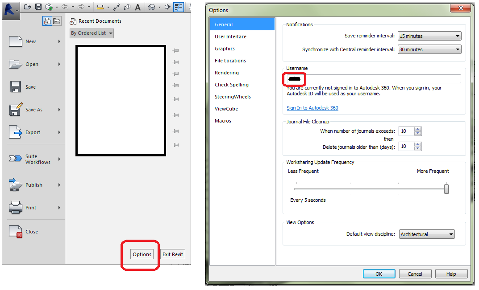
Task: Expand the Export submenu arrow
Action: click(x=59, y=132)
